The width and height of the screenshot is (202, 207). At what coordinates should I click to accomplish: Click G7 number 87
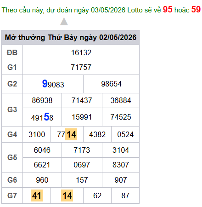tap(125, 195)
